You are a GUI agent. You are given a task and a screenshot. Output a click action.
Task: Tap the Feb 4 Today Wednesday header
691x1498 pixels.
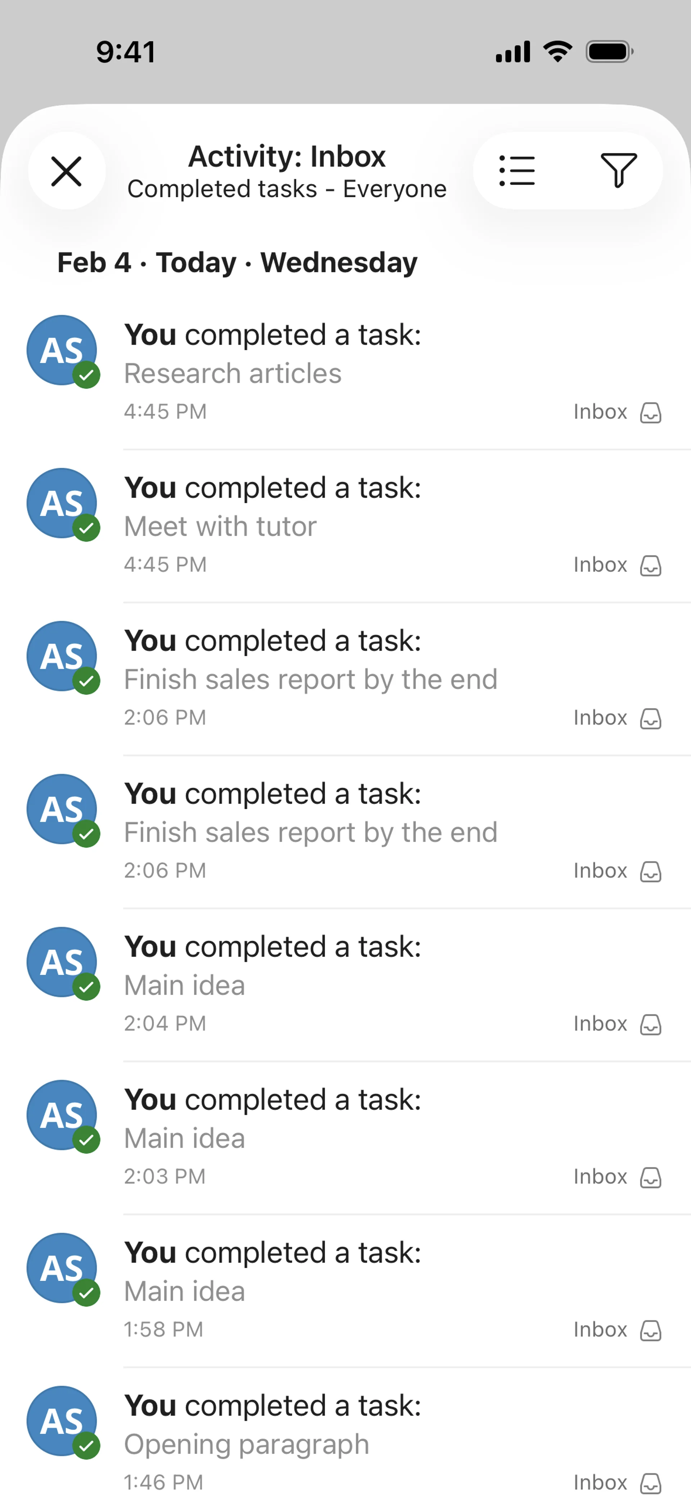237,262
